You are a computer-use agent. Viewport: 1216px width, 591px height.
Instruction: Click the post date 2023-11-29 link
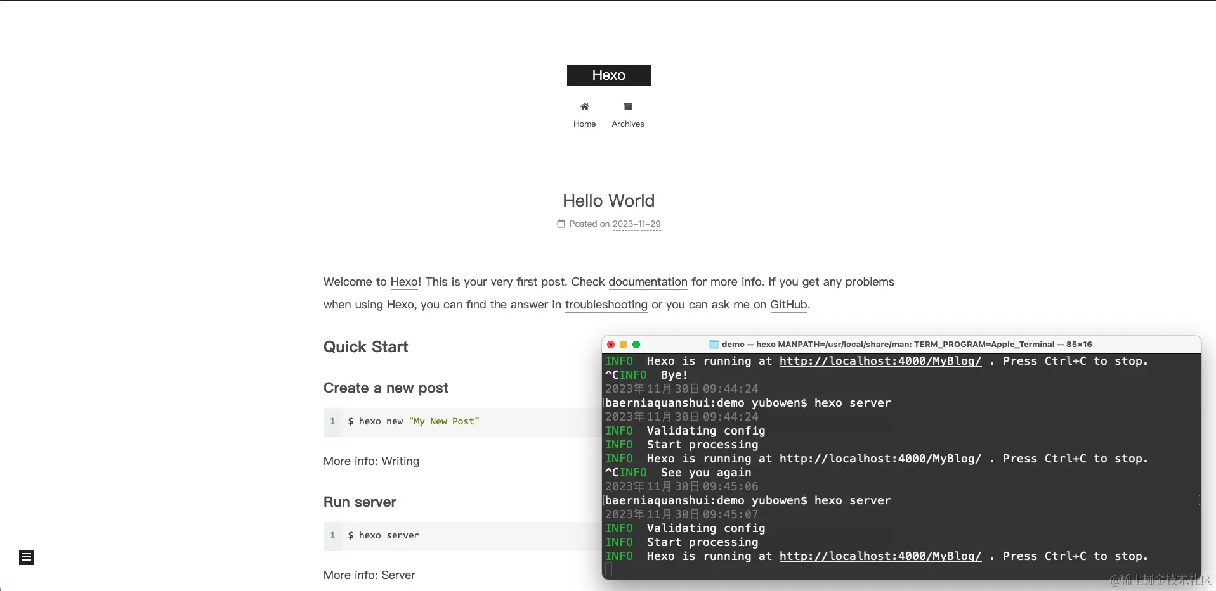tap(637, 224)
